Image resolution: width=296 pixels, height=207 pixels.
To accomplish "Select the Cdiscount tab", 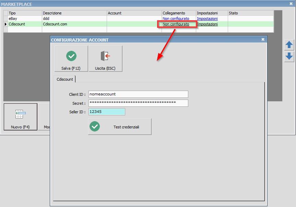I will pos(65,79).
